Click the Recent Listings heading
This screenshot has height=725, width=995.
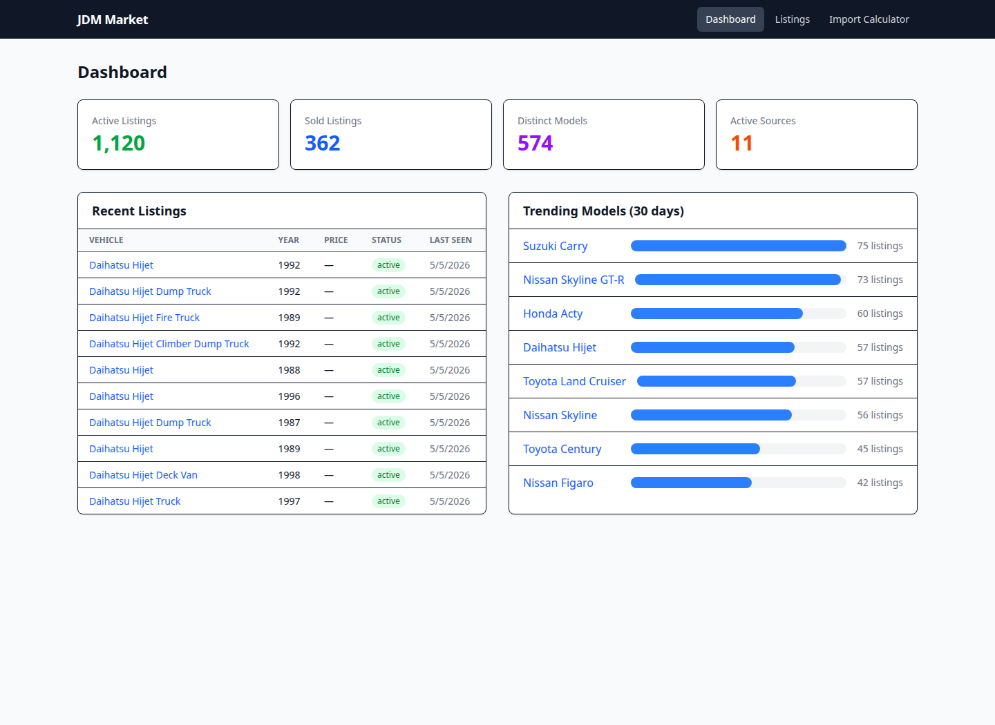[139, 211]
